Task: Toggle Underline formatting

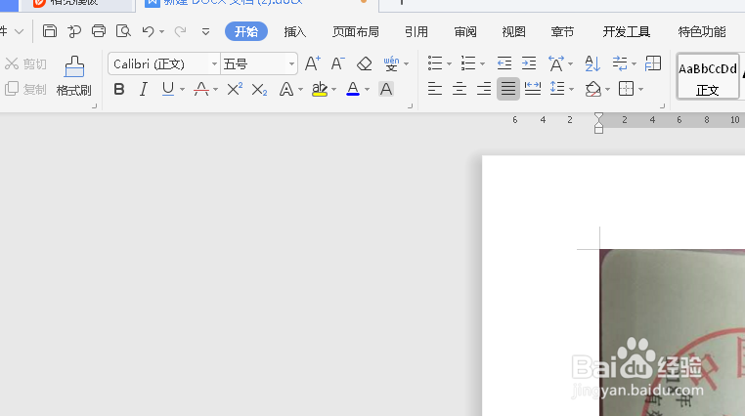Action: (x=168, y=89)
